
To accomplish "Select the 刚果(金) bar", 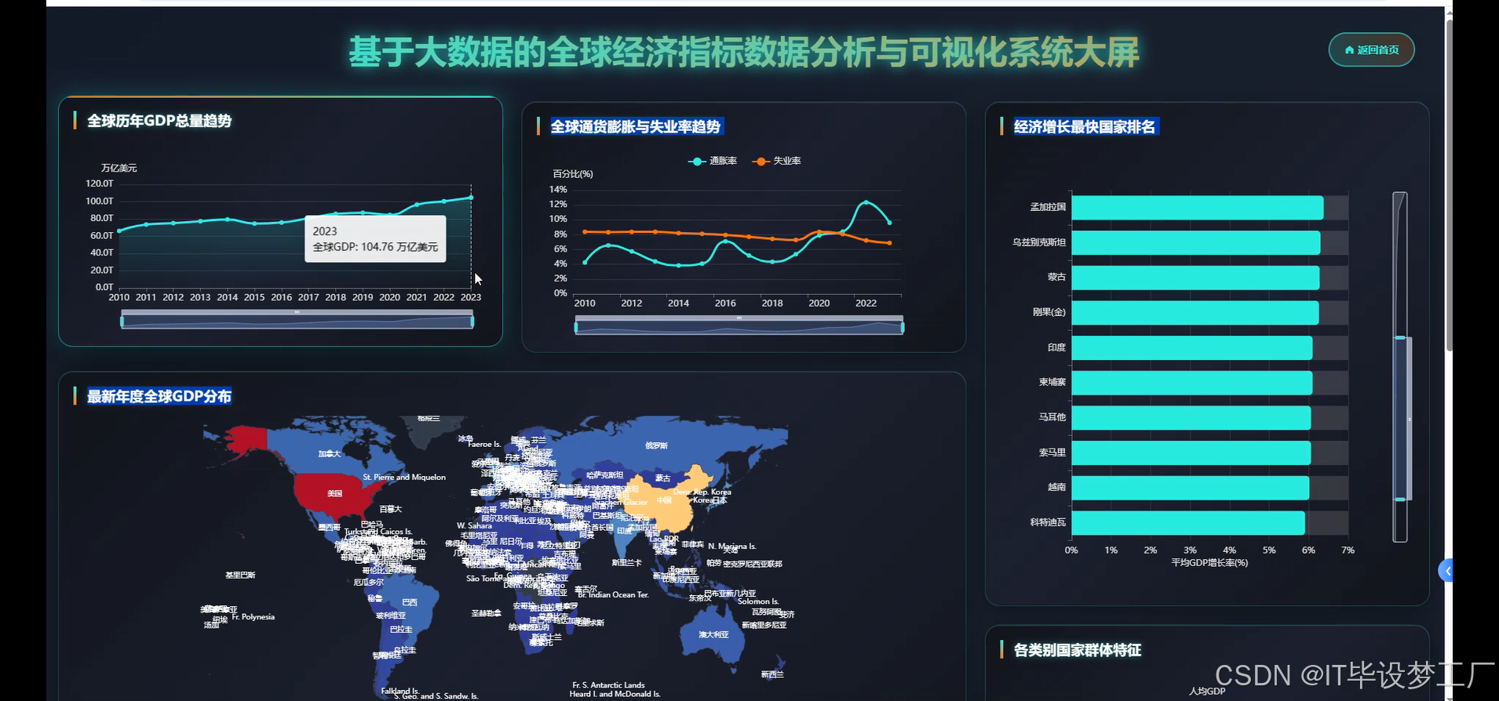I will coord(1195,313).
